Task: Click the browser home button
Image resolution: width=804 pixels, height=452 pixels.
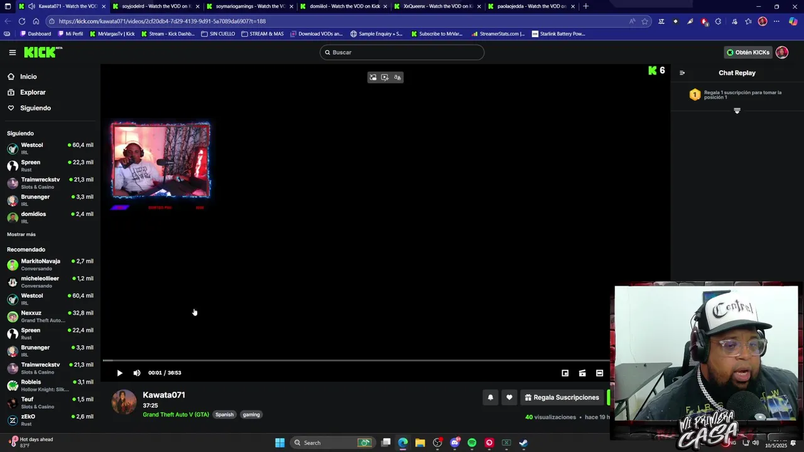Action: tap(36, 21)
